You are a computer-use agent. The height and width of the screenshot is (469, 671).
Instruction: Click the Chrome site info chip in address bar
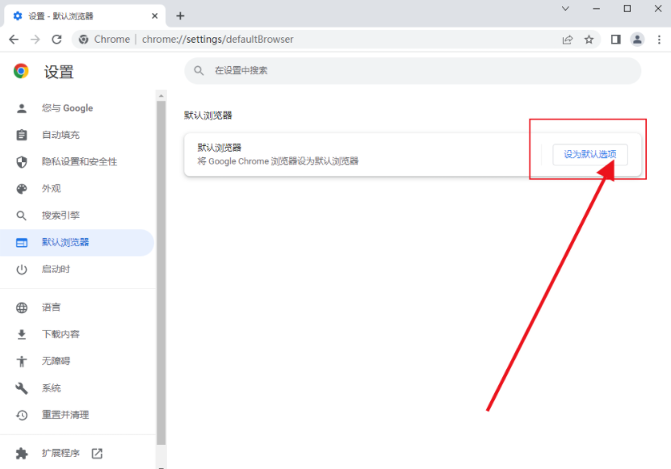(105, 40)
